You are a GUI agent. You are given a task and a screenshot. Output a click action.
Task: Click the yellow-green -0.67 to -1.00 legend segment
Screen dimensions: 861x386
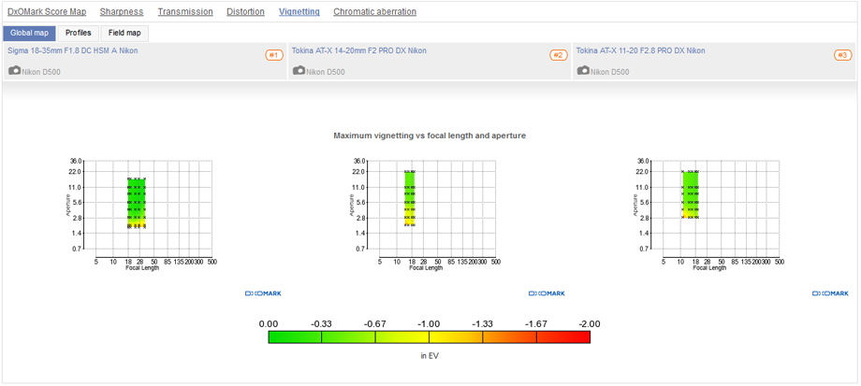coord(401,336)
